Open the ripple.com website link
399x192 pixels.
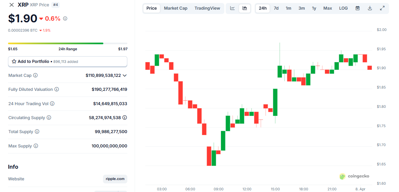(x=115, y=179)
